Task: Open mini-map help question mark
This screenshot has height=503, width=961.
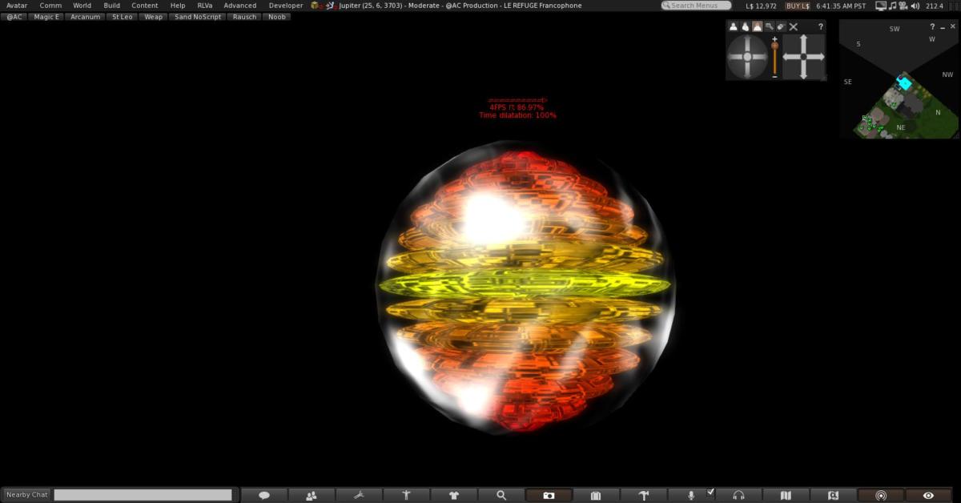Action: (x=932, y=26)
